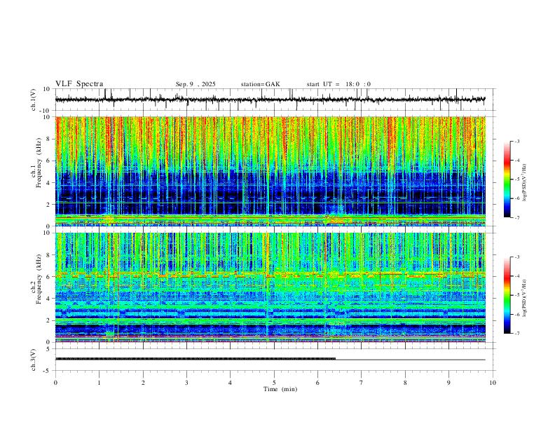Click the "ch.3(V)" axis label
Screen dimensions: 555x429
34,360
